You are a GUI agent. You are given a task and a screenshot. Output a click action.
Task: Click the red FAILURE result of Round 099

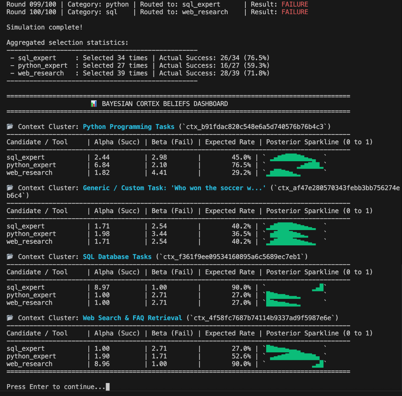point(295,4)
